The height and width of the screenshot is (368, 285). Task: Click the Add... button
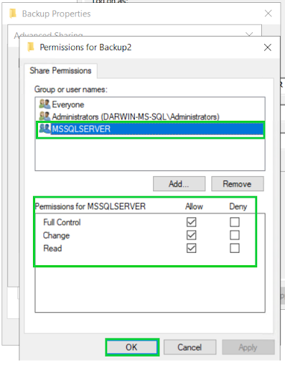pyautogui.click(x=179, y=184)
